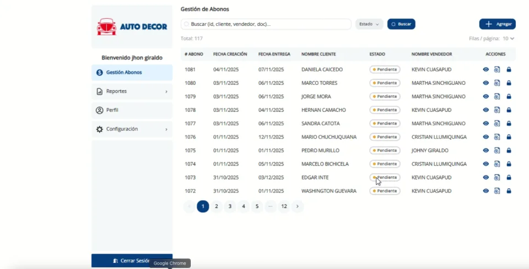Open Gestión Abonos section
The width and height of the screenshot is (529, 269).
tap(132, 73)
